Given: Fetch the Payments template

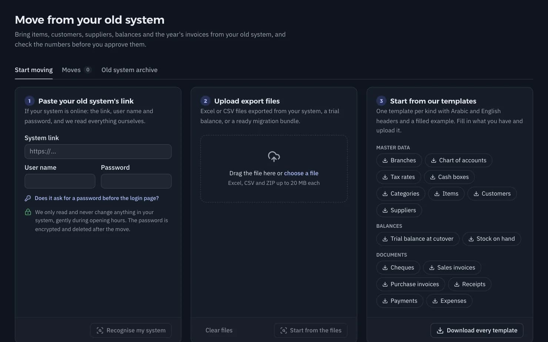Looking at the screenshot, I should [x=400, y=301].
